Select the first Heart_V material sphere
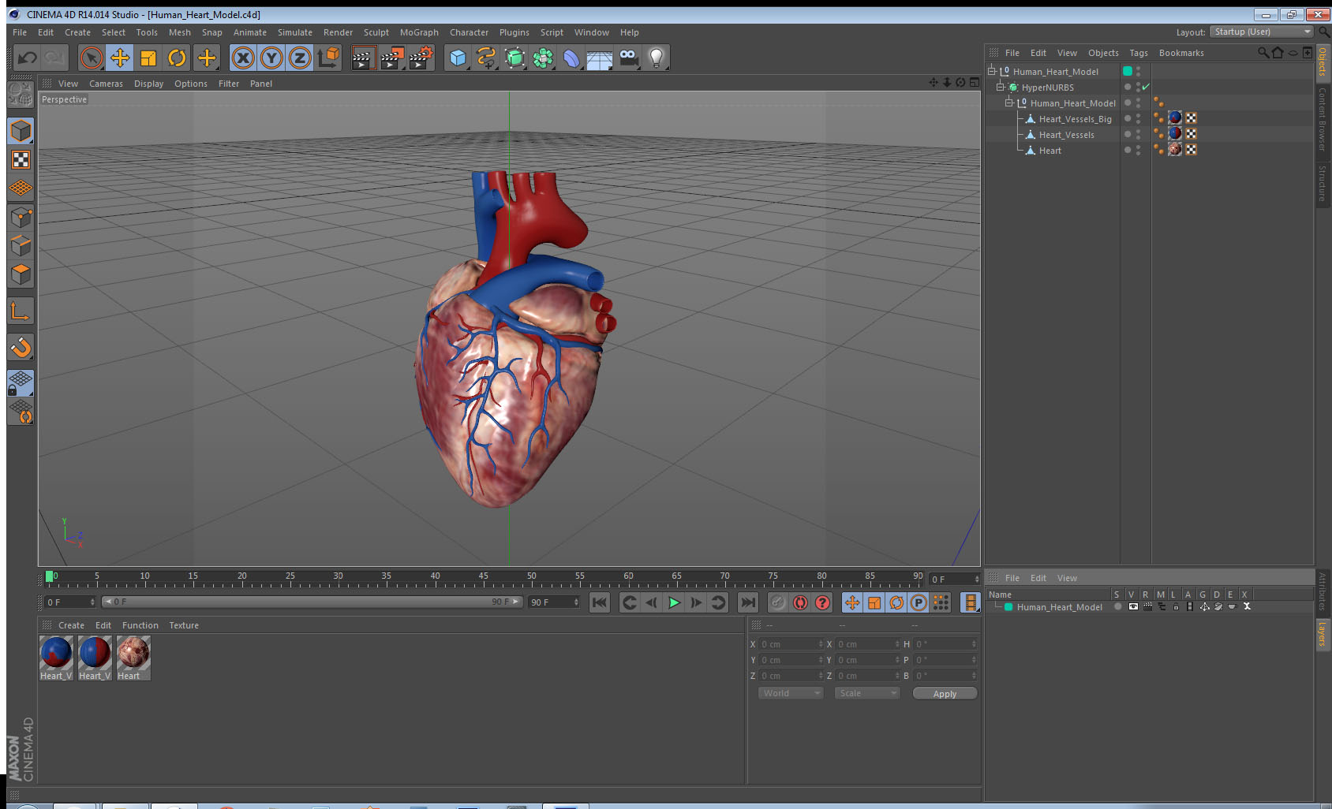The width and height of the screenshot is (1332, 809). (56, 653)
